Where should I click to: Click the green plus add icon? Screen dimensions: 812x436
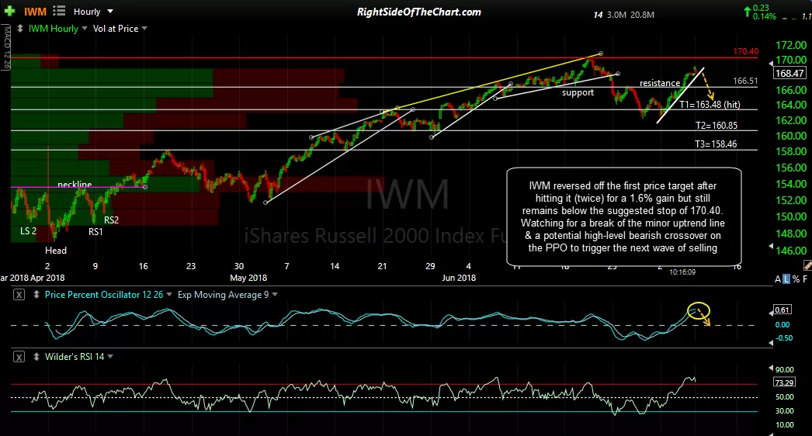coord(9,11)
